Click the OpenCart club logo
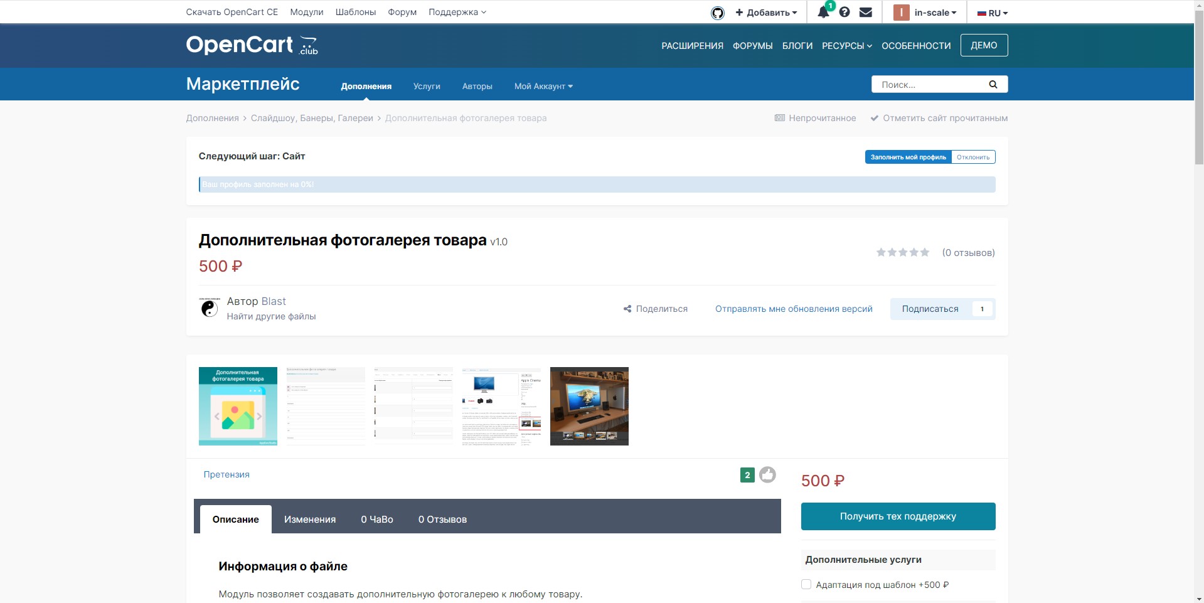 [252, 45]
